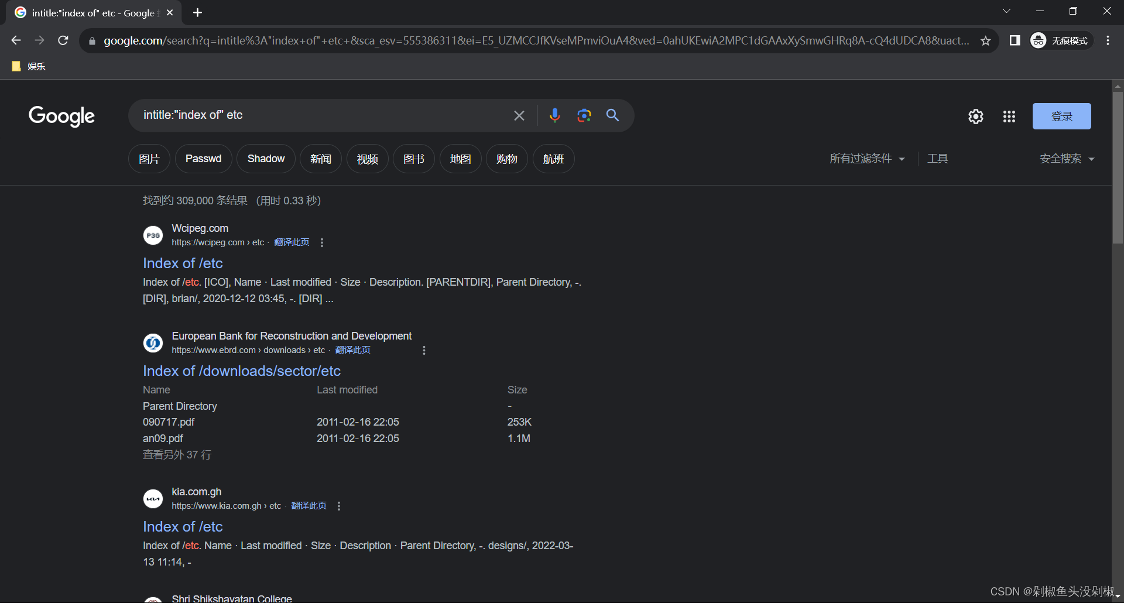The image size is (1124, 603).
Task: Click the address bar URL
Action: tap(536, 40)
